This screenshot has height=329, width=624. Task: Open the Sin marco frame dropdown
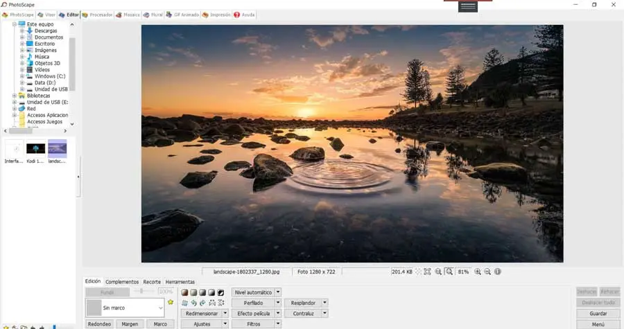pyautogui.click(x=160, y=308)
